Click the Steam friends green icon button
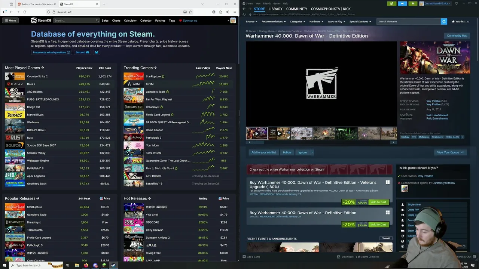The image size is (479, 269). [x=392, y=3]
